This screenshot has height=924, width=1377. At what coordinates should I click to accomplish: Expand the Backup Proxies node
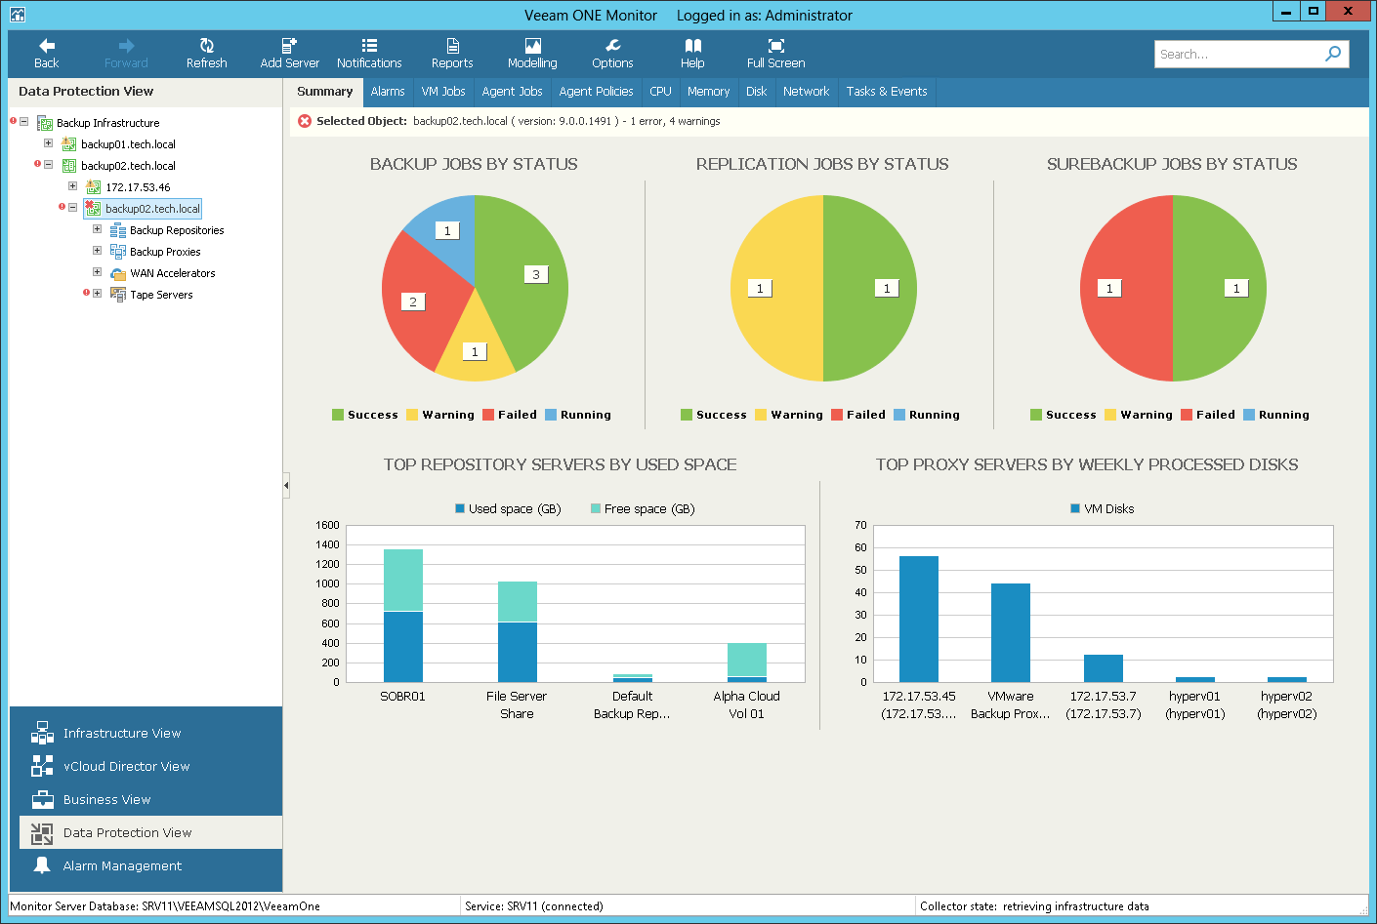click(97, 251)
